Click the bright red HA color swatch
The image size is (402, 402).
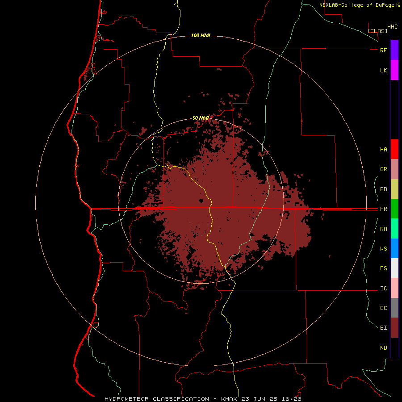click(394, 149)
